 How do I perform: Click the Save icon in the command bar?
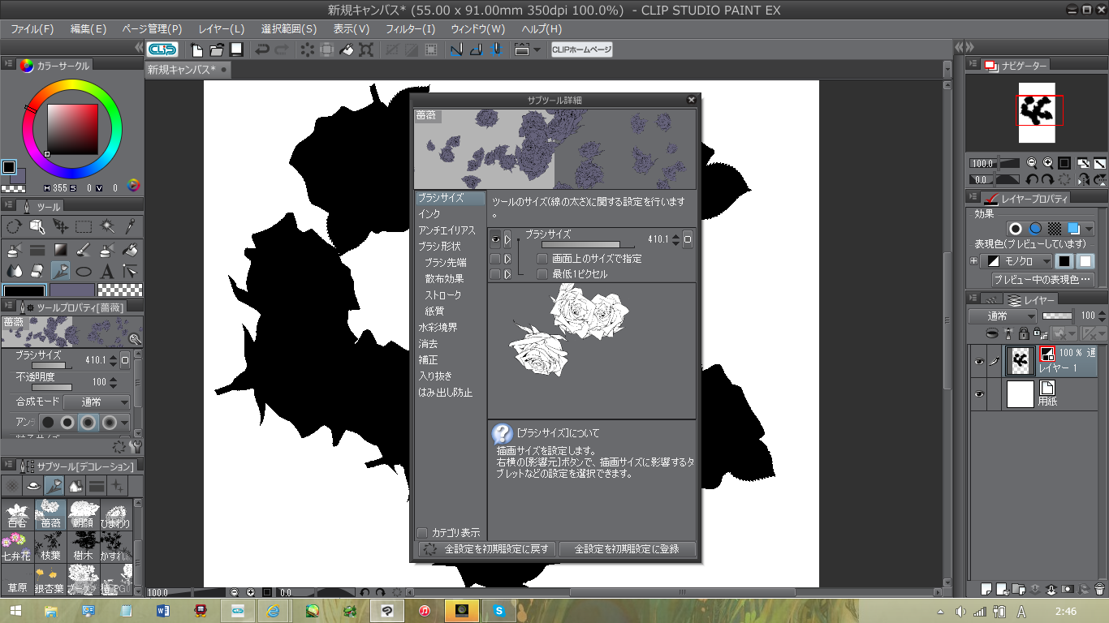tap(236, 49)
